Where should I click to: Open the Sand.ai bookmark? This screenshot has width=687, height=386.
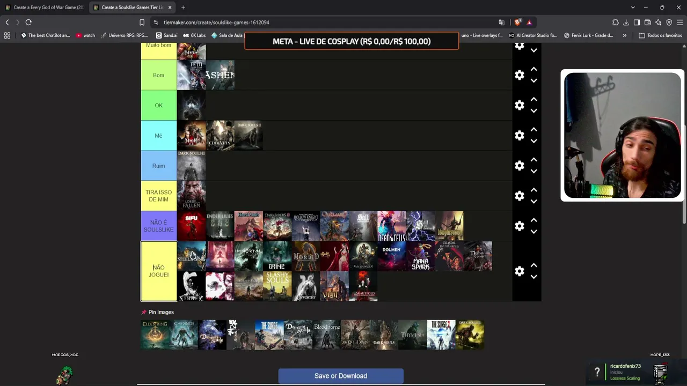click(166, 35)
